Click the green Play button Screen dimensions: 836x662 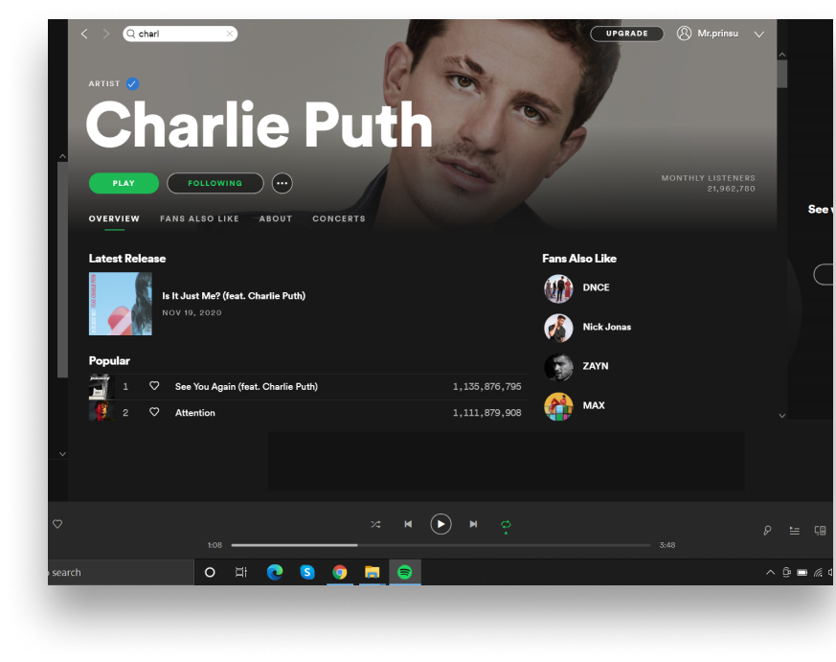point(124,183)
